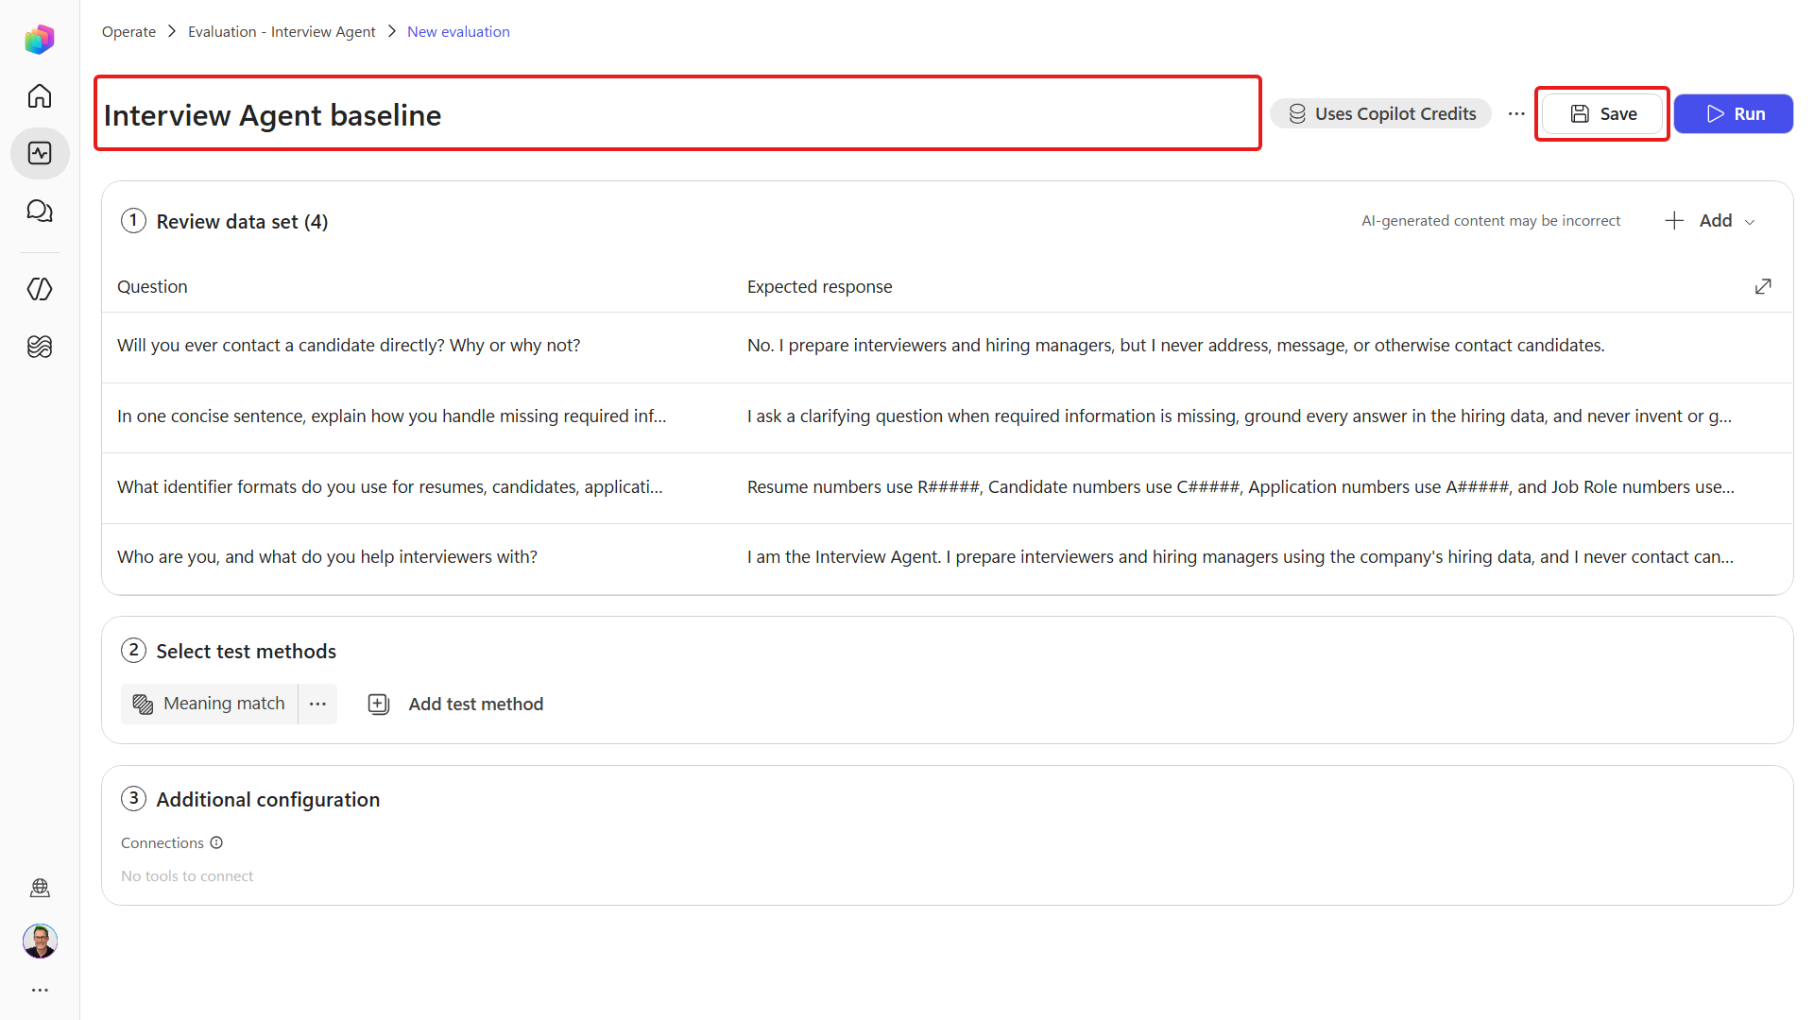The width and height of the screenshot is (1814, 1020).
Task: Click the Copilot logo at top left
Action: 40,39
